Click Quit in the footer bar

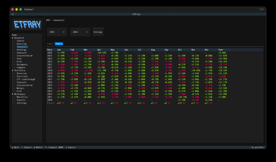15,147
